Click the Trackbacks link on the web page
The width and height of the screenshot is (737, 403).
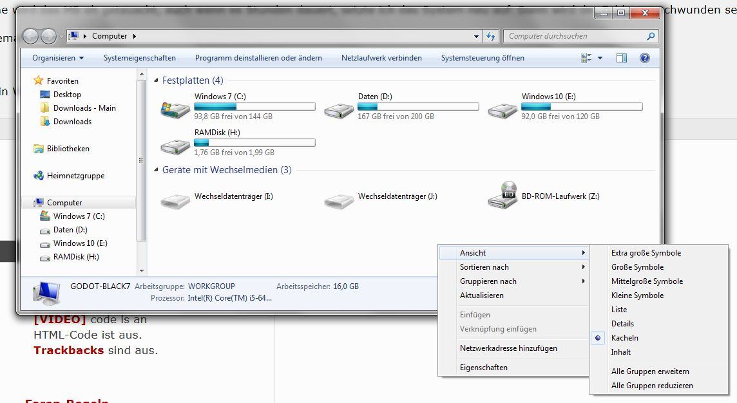[69, 350]
